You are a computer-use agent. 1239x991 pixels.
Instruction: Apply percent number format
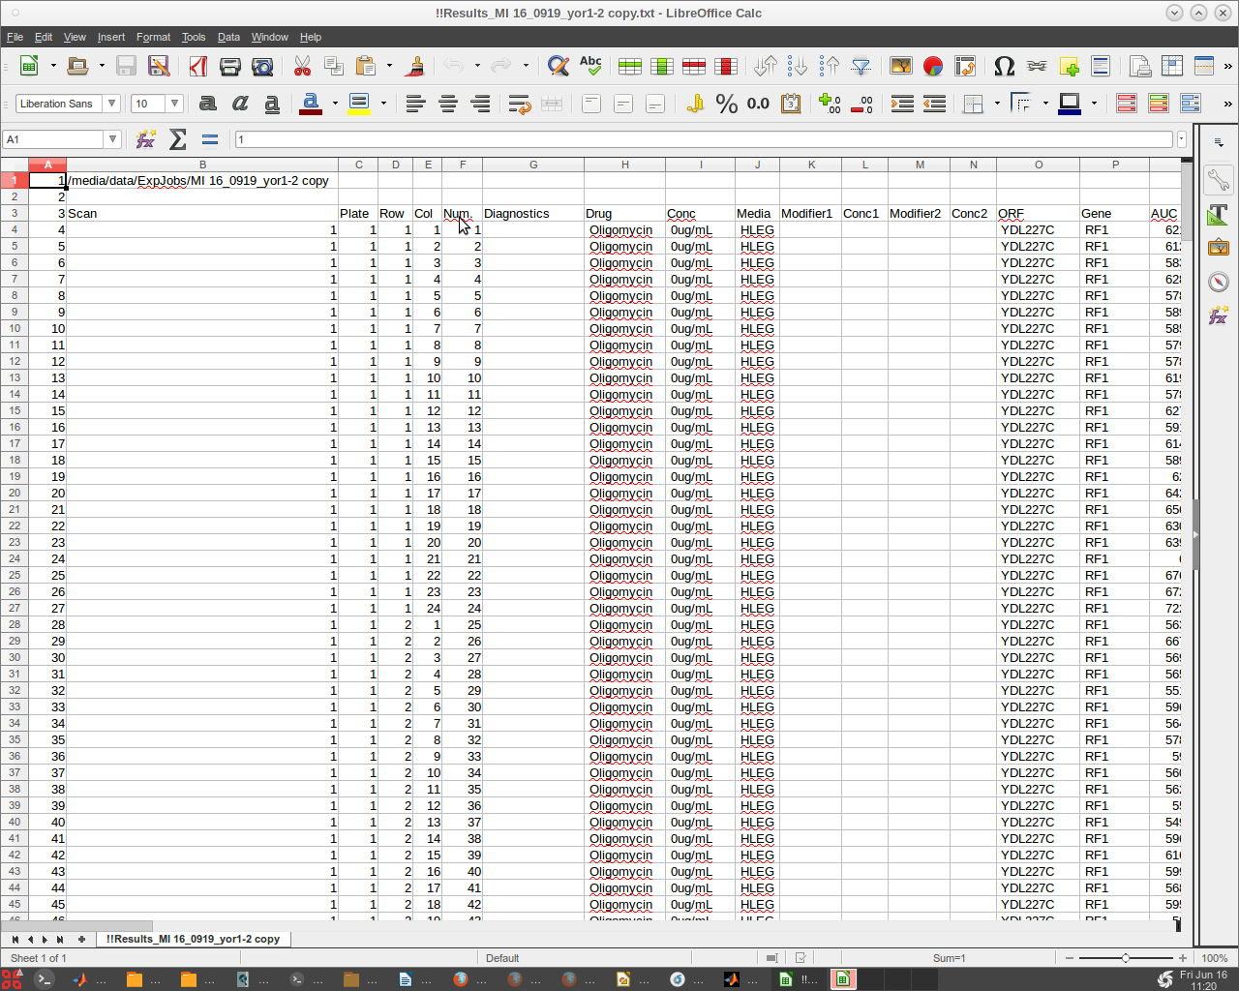tap(728, 104)
